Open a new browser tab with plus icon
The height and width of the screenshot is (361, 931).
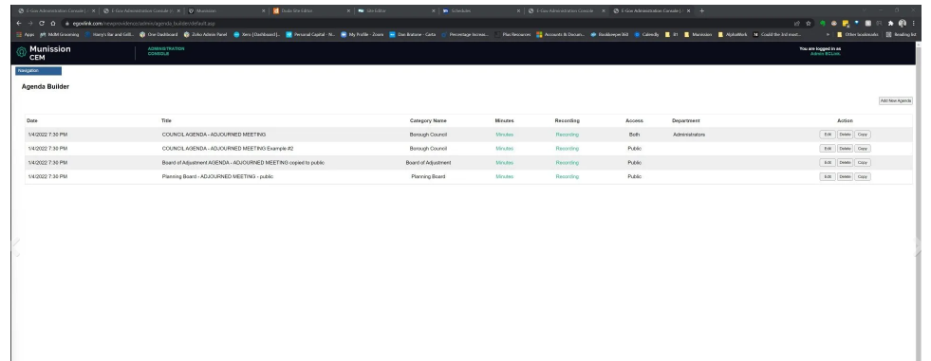pyautogui.click(x=702, y=10)
